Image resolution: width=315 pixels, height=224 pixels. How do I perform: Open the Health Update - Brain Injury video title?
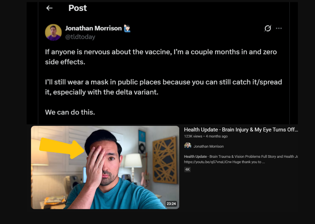click(241, 130)
